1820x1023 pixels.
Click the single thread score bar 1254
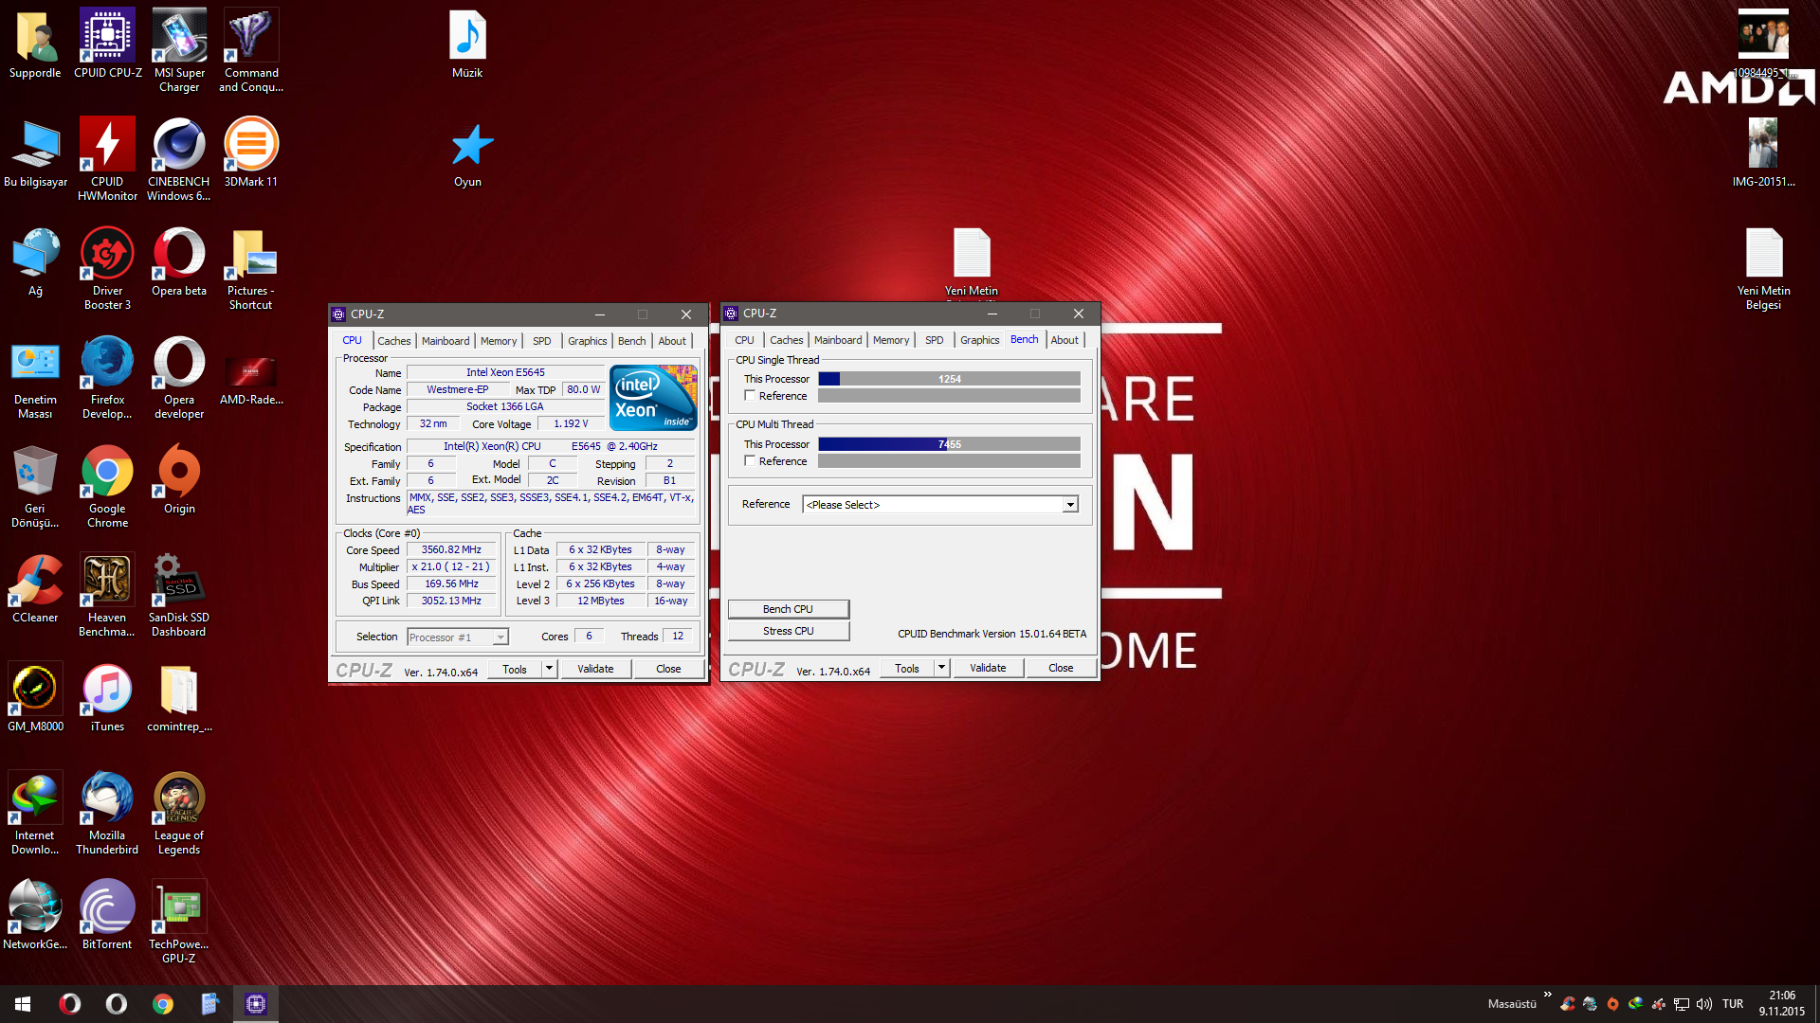pyautogui.click(x=949, y=379)
